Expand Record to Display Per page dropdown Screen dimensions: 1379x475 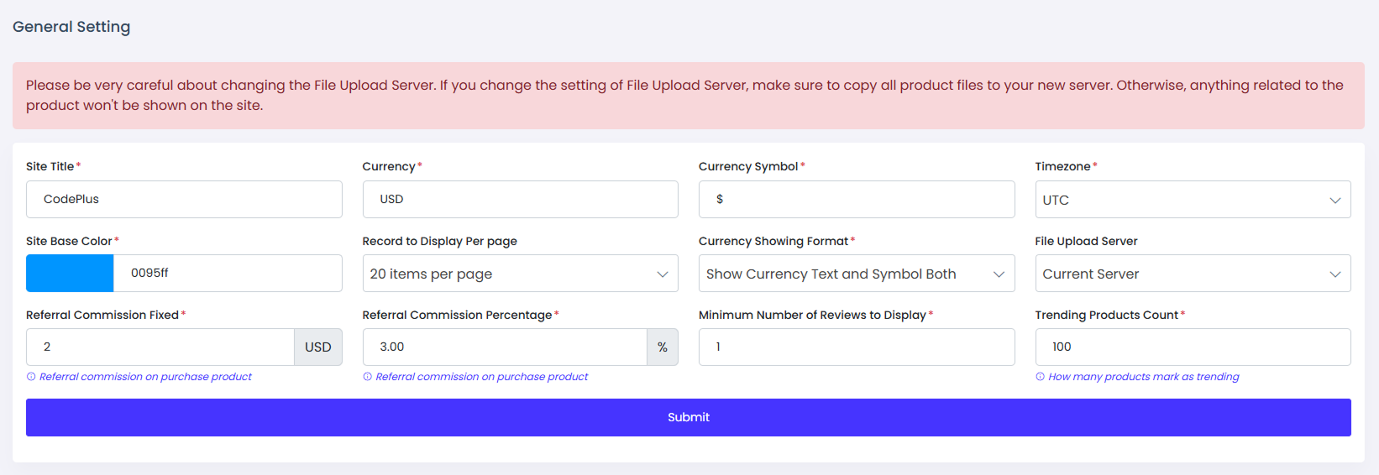tap(520, 274)
